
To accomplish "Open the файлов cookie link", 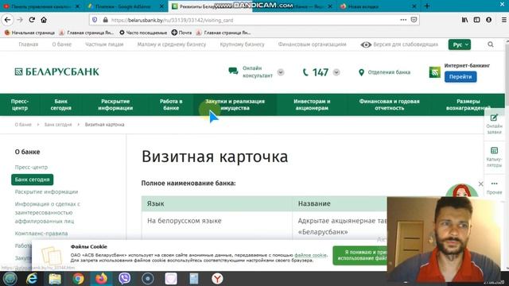I will (x=310, y=255).
